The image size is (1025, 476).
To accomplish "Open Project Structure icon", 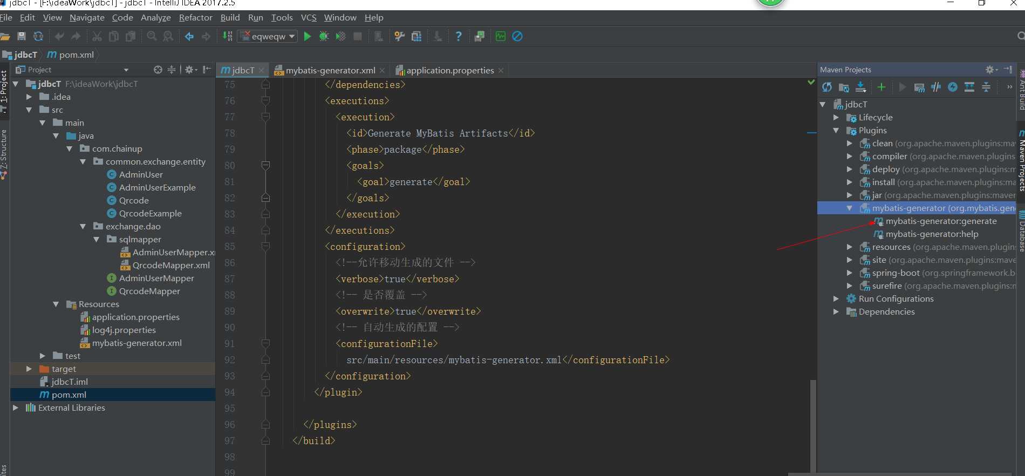I will point(416,36).
